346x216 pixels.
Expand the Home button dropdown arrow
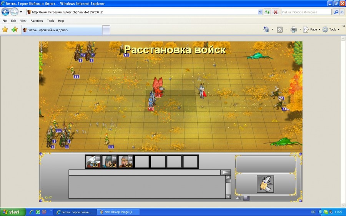point(273,29)
